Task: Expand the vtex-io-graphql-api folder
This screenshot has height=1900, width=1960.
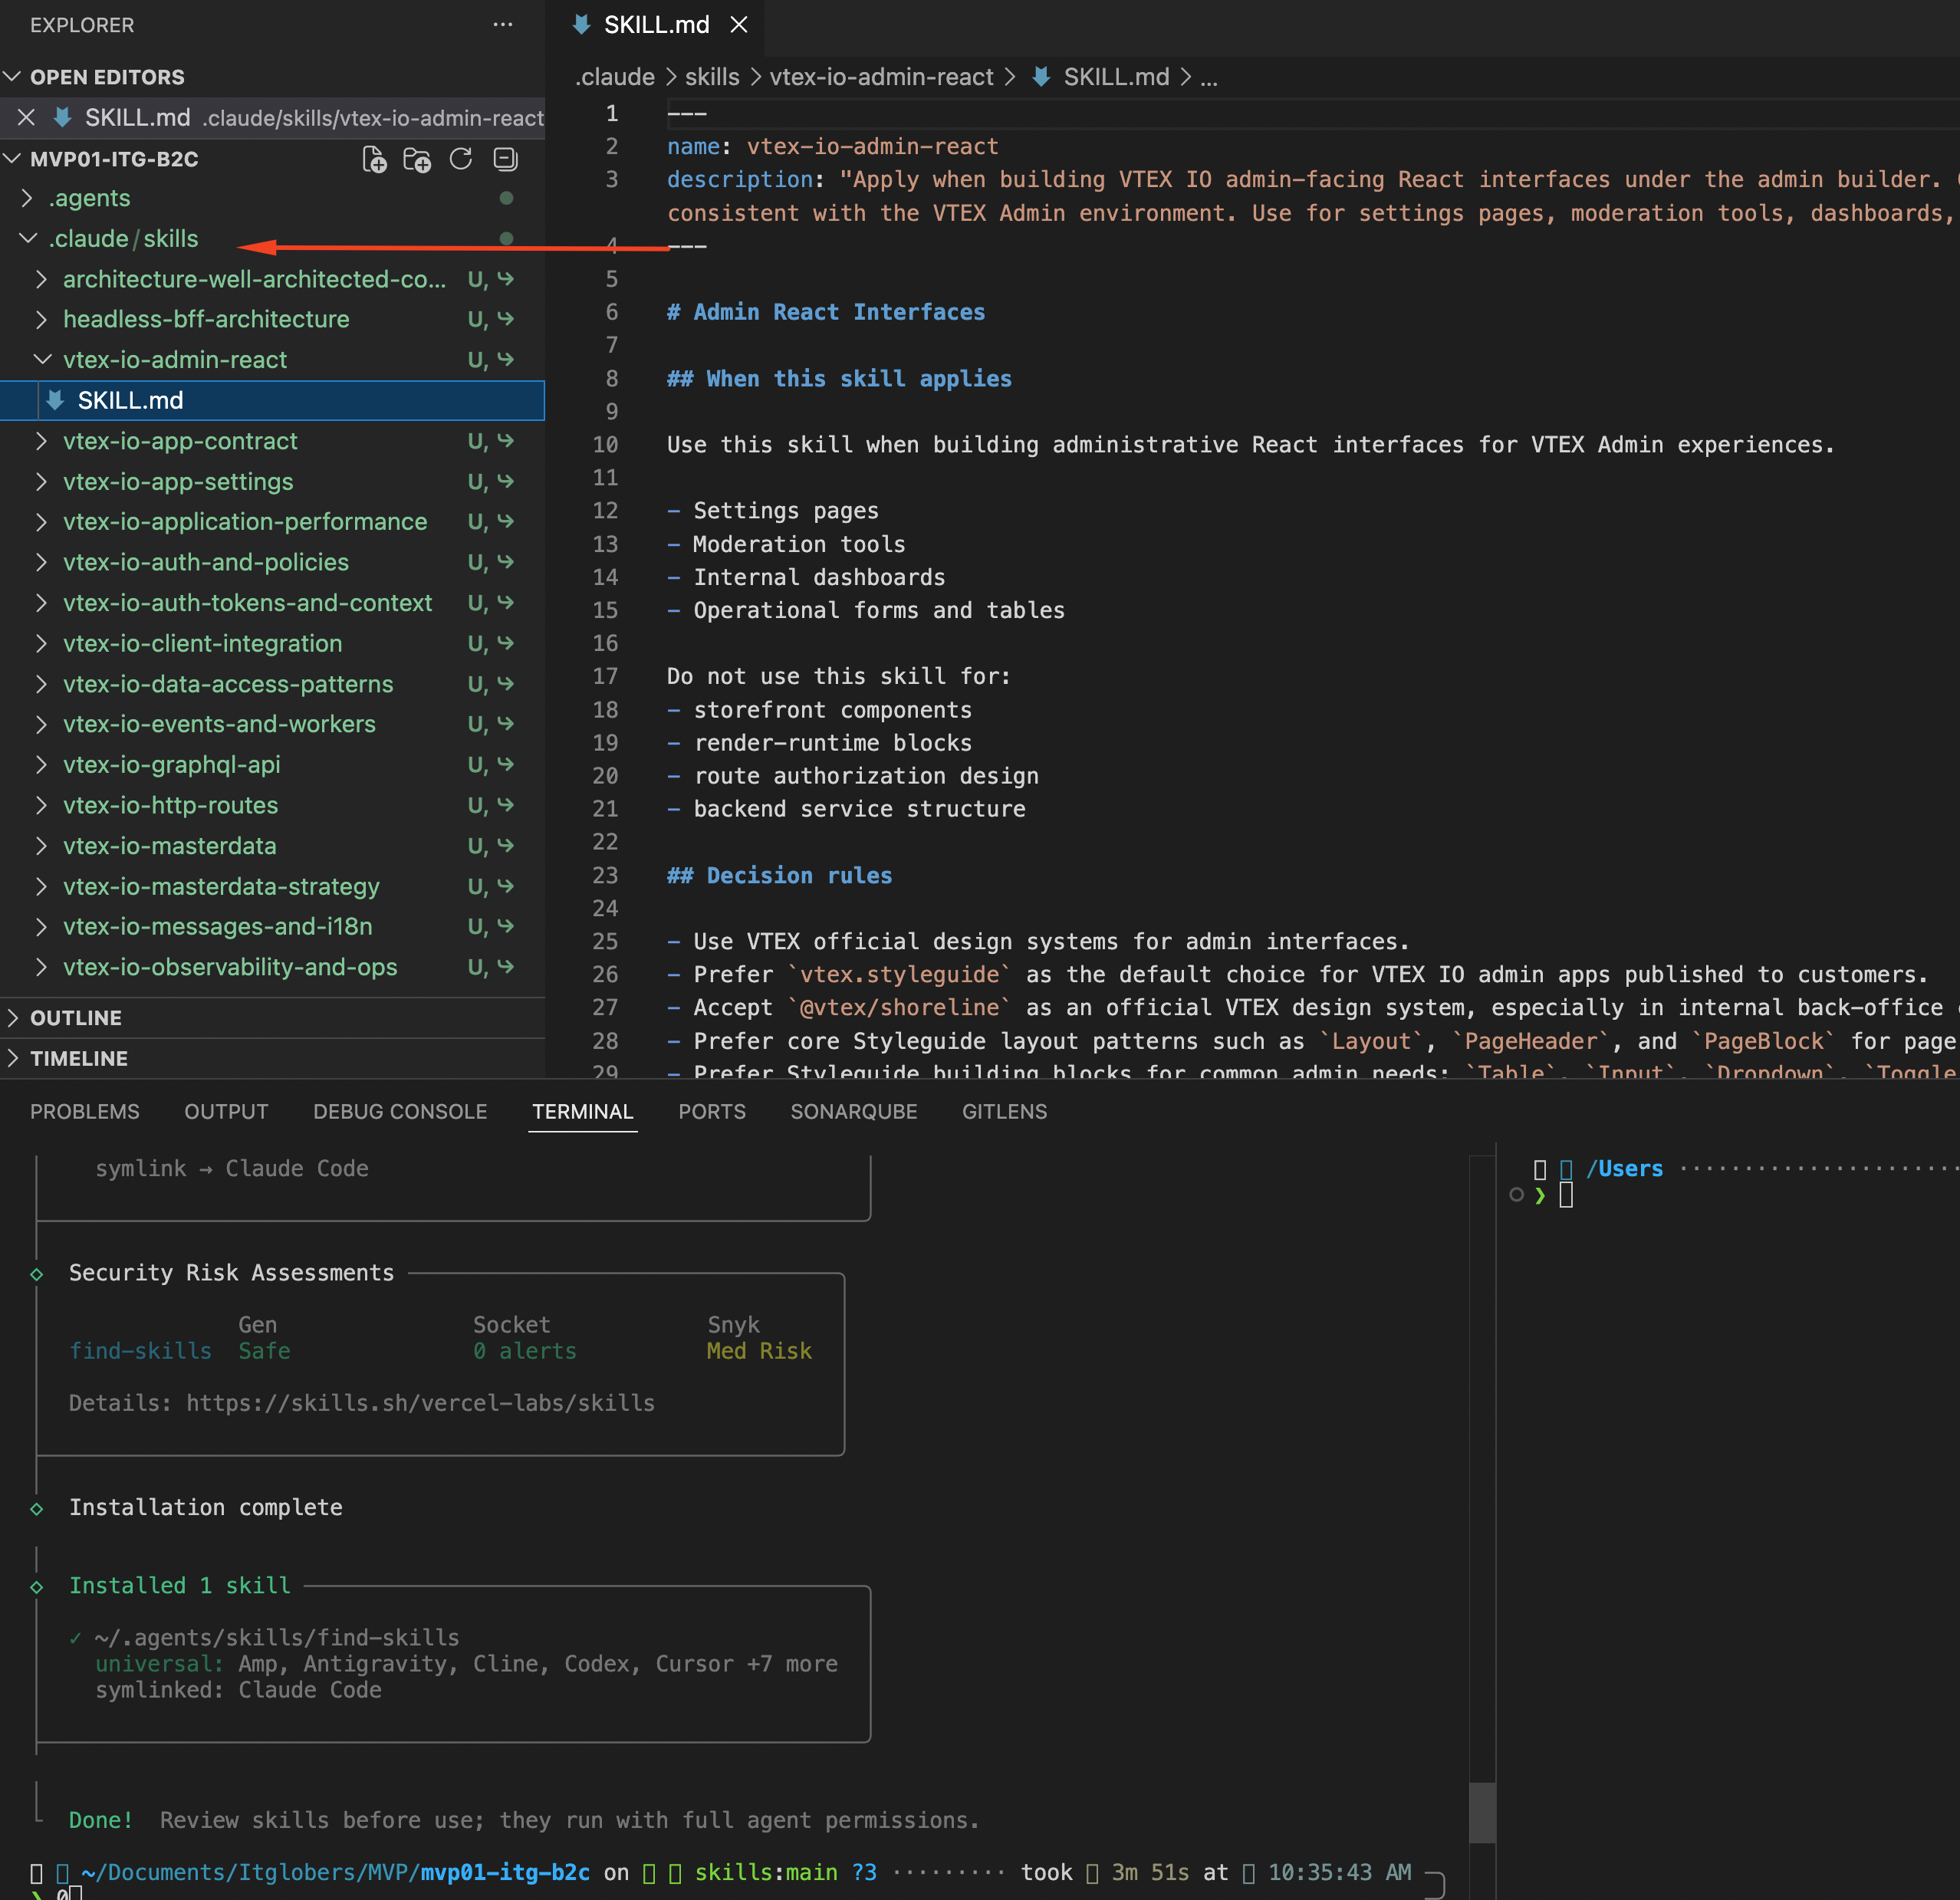Action: coord(171,765)
